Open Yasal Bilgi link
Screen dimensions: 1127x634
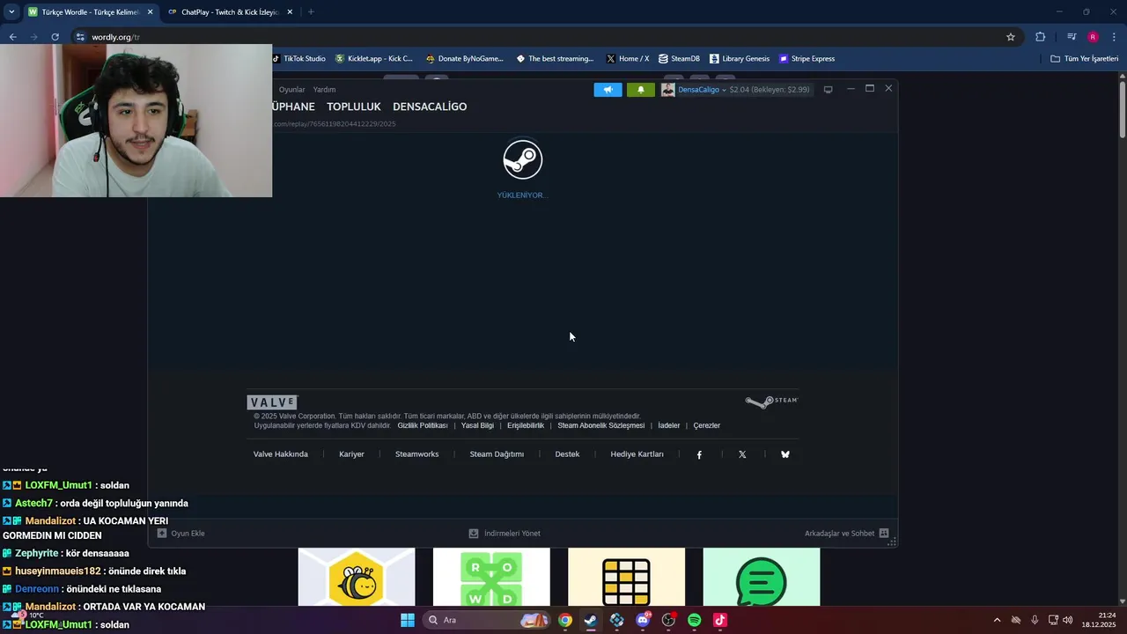click(477, 425)
